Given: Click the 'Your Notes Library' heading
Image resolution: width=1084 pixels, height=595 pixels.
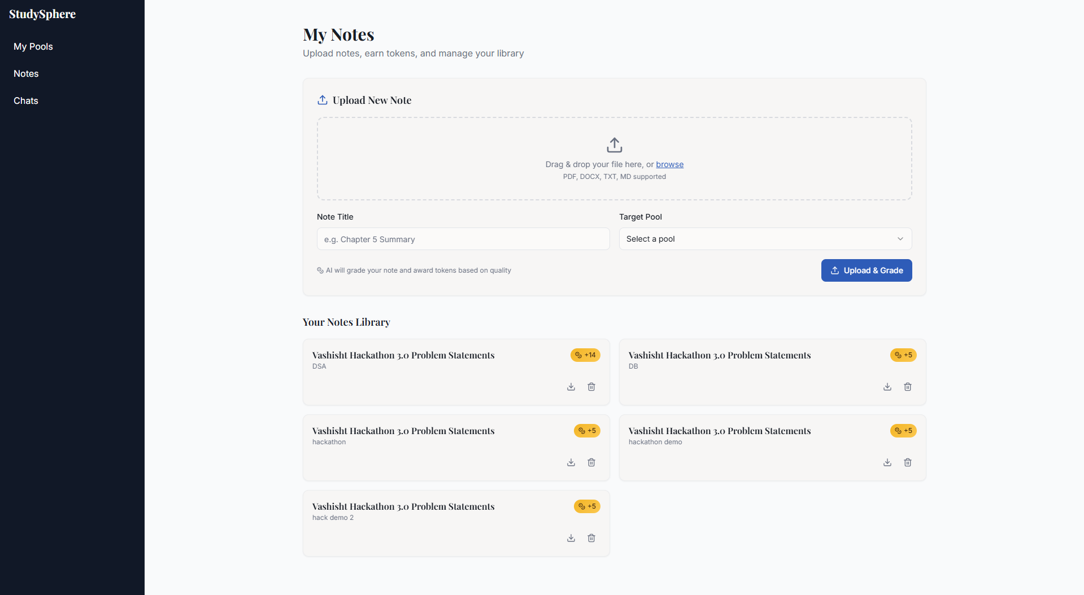Looking at the screenshot, I should (x=346, y=322).
